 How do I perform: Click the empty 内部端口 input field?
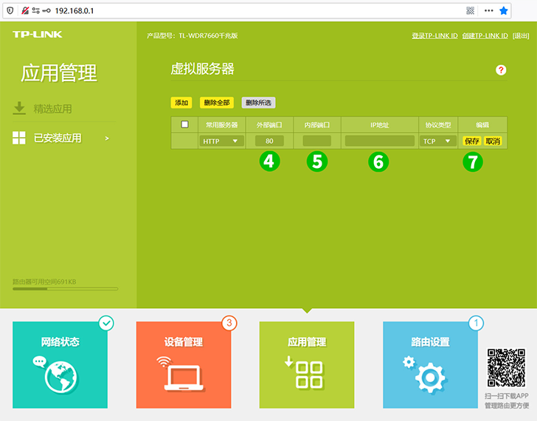pos(316,141)
